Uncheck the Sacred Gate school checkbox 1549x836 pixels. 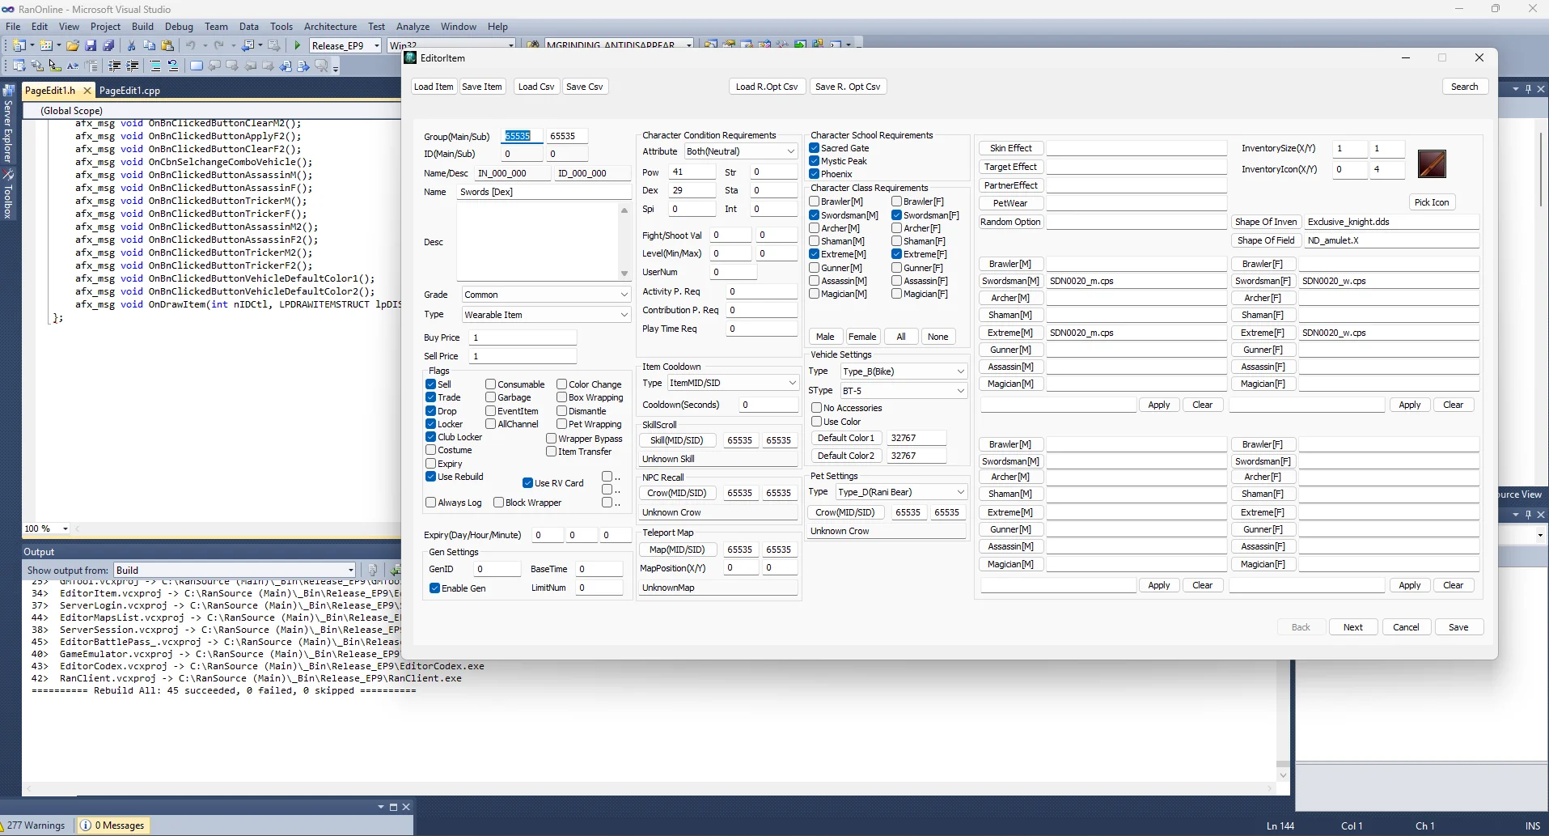coord(815,148)
